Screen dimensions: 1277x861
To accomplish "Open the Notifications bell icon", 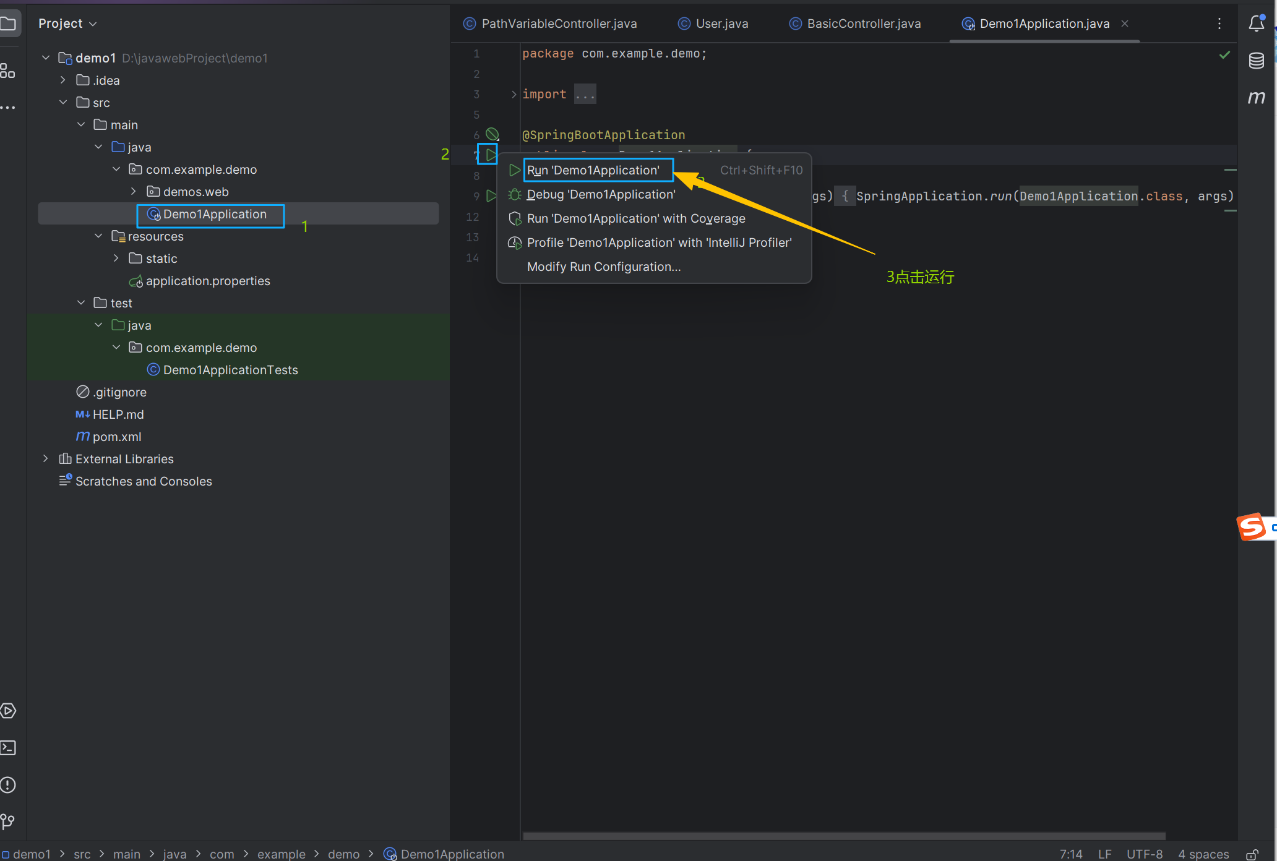I will point(1256,24).
